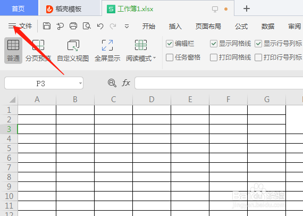Open the 公式 ribbon tab
This screenshot has width=303, height=216.
241,26
